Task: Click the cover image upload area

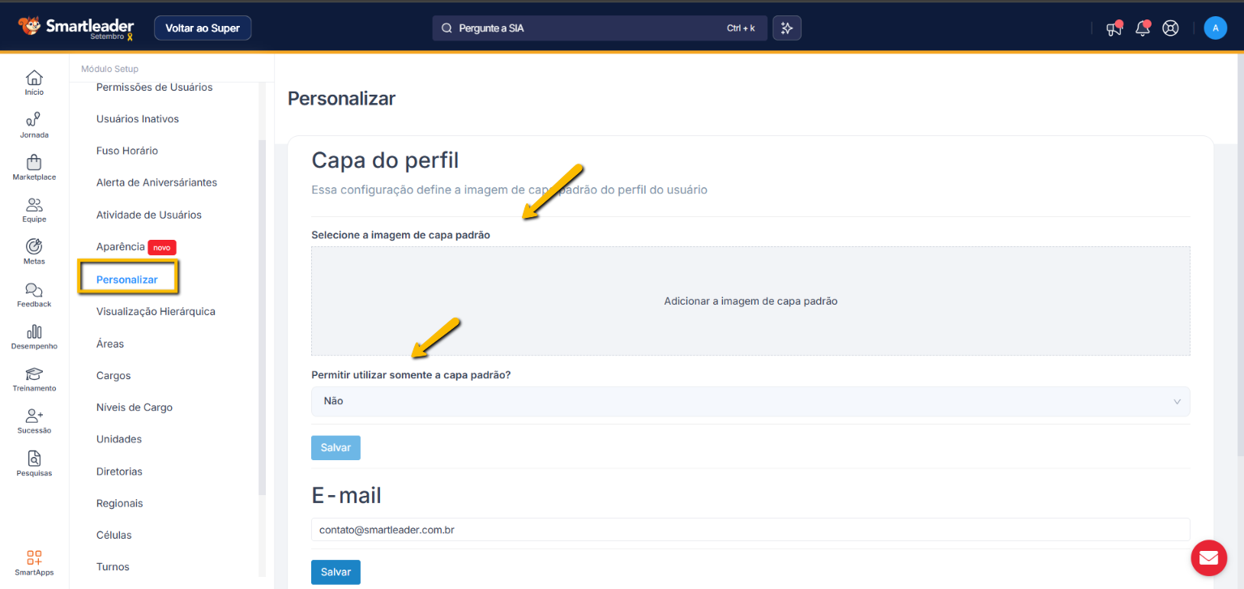Action: point(750,301)
